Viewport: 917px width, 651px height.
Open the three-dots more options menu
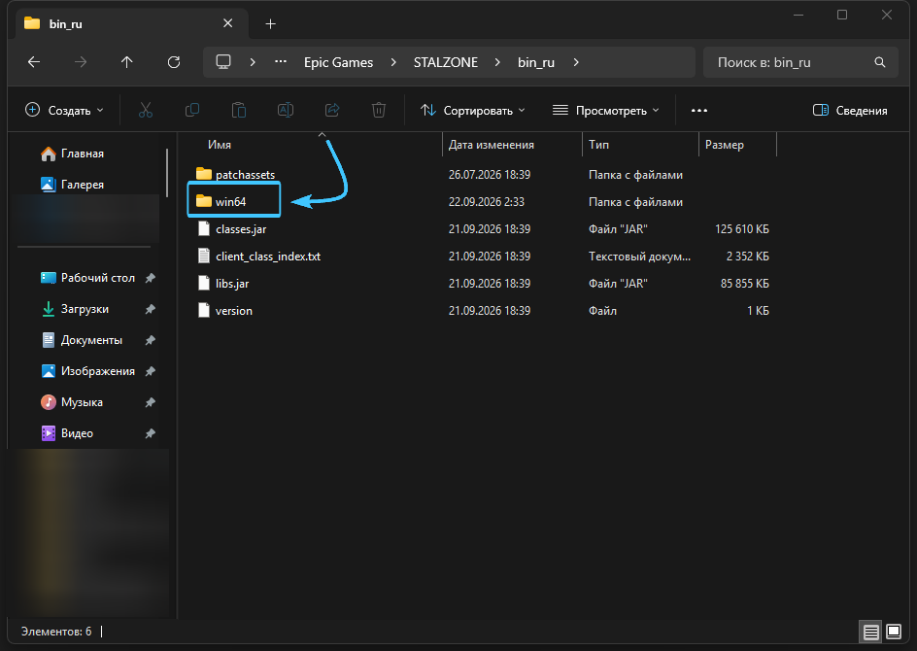coord(699,110)
